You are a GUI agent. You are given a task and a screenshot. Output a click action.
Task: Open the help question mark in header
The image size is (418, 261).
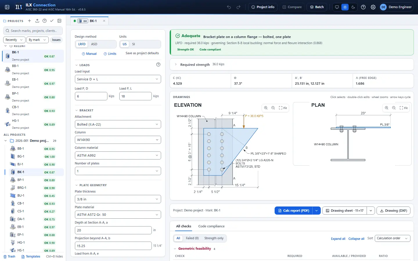click(x=363, y=7)
